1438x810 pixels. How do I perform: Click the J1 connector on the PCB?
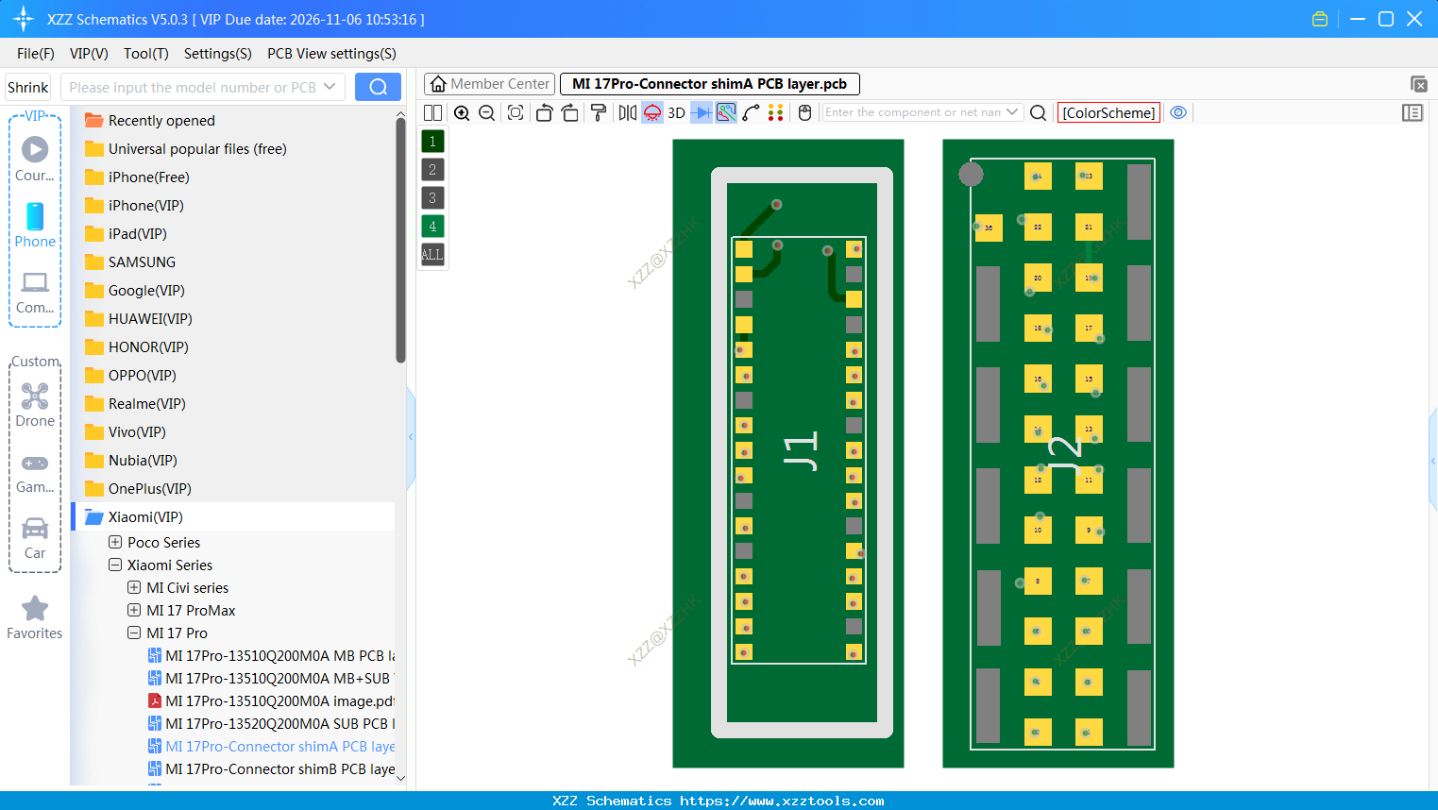tap(799, 450)
